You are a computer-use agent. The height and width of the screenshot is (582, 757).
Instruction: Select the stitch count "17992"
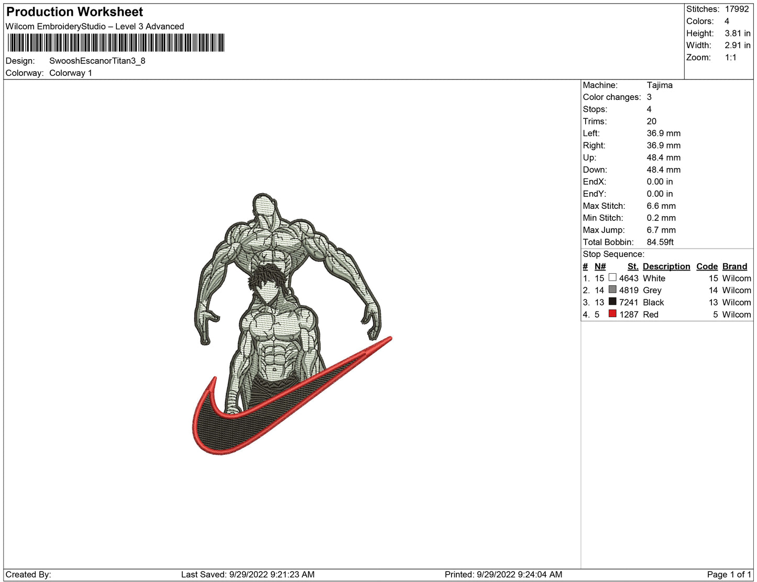pyautogui.click(x=737, y=9)
